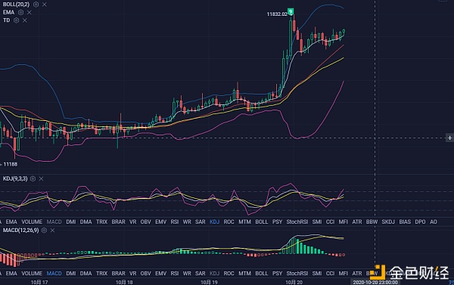Remove the EMA overlay using its X
454x285 pixels.
[30, 12]
